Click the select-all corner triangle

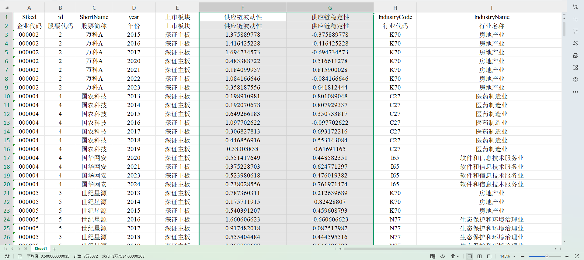pos(7,8)
